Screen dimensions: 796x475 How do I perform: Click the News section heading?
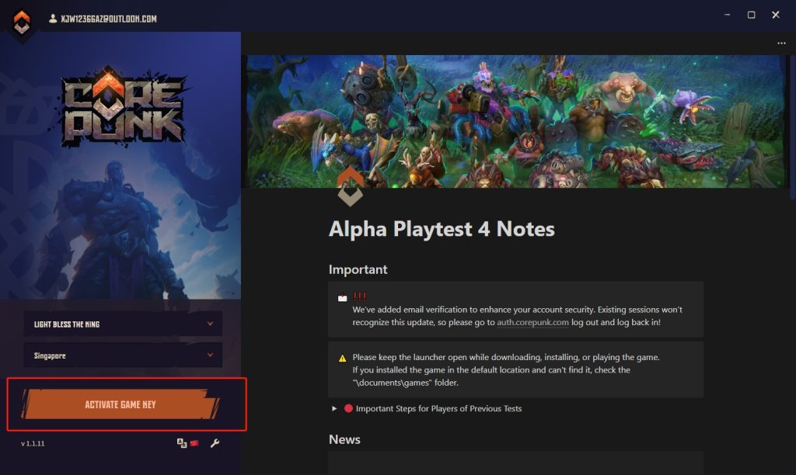[344, 439]
